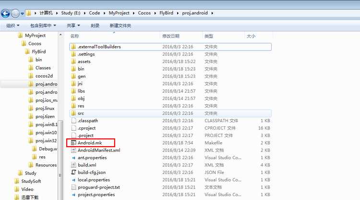Select the project.properties file icon
This screenshot has width=360, height=200.
point(73,195)
